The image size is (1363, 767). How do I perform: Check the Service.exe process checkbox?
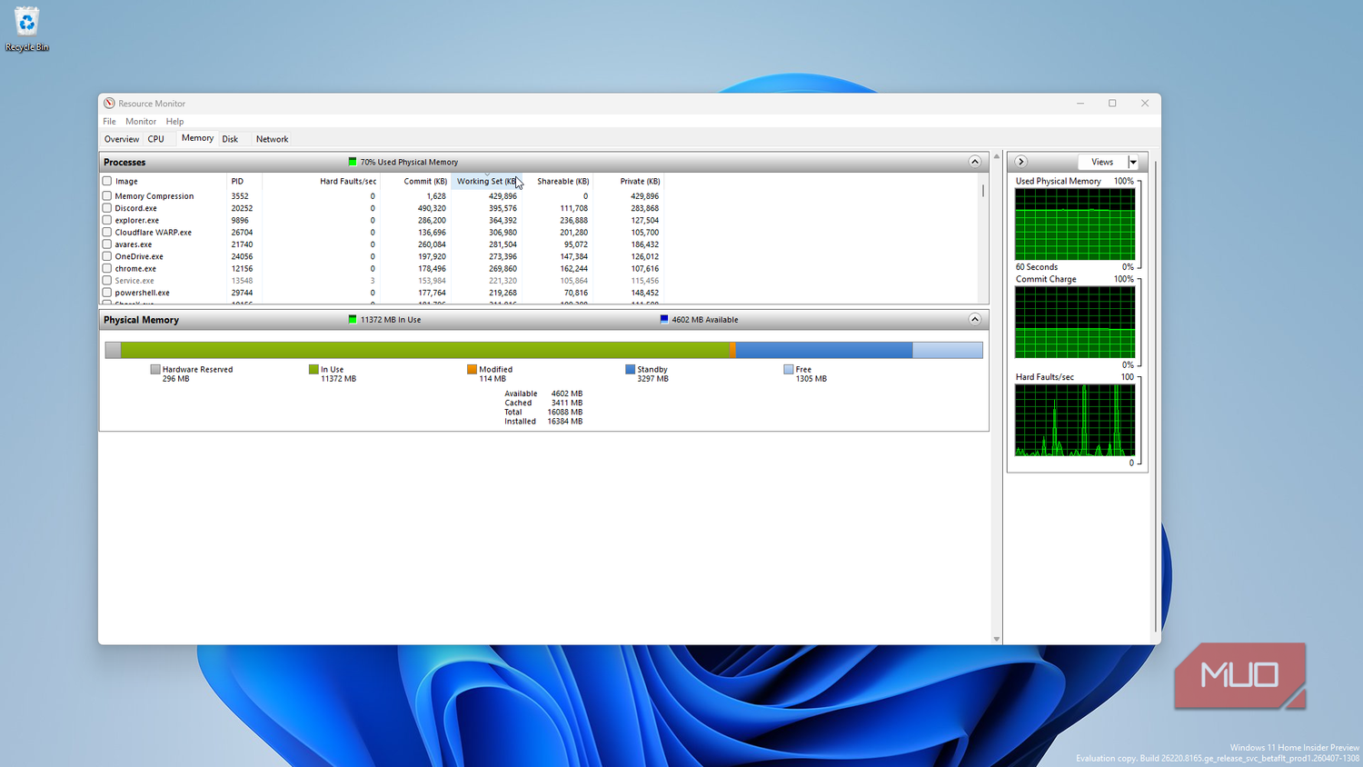pos(107,281)
